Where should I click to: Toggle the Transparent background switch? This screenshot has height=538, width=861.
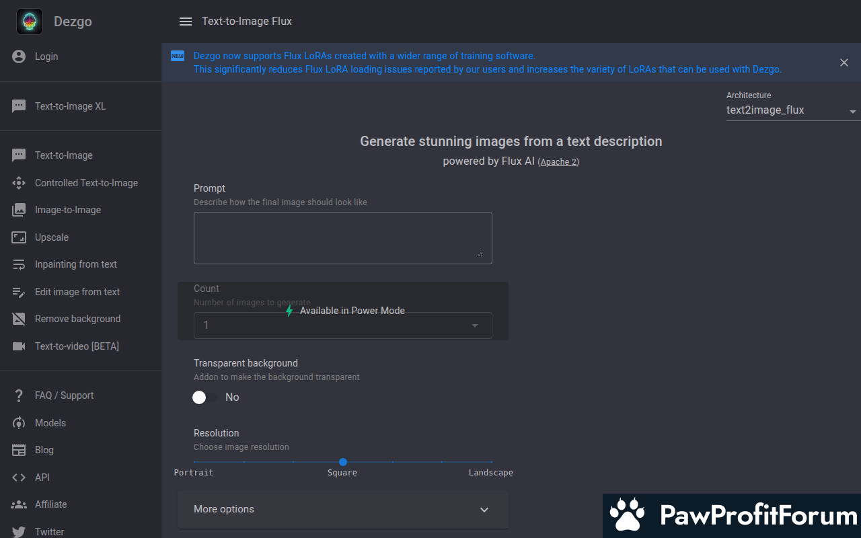[205, 397]
